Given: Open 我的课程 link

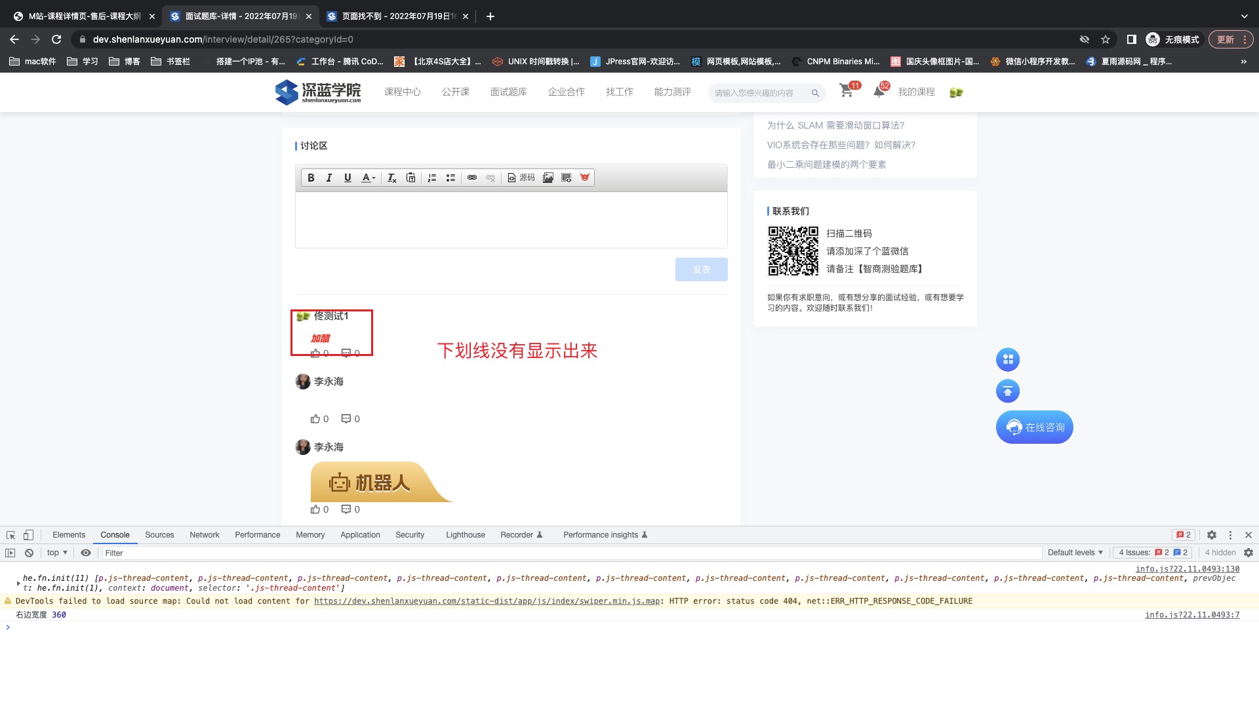Looking at the screenshot, I should [x=916, y=92].
